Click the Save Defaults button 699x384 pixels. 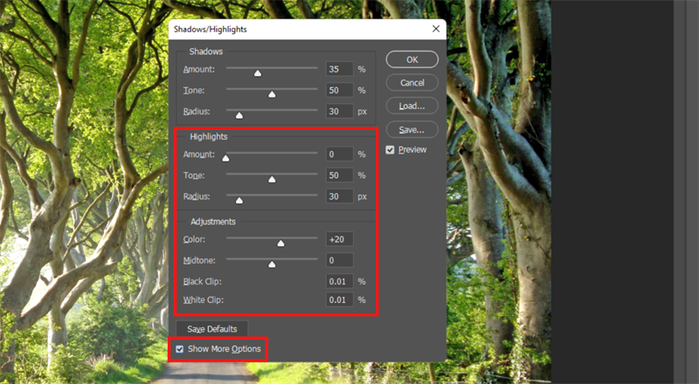coord(211,329)
